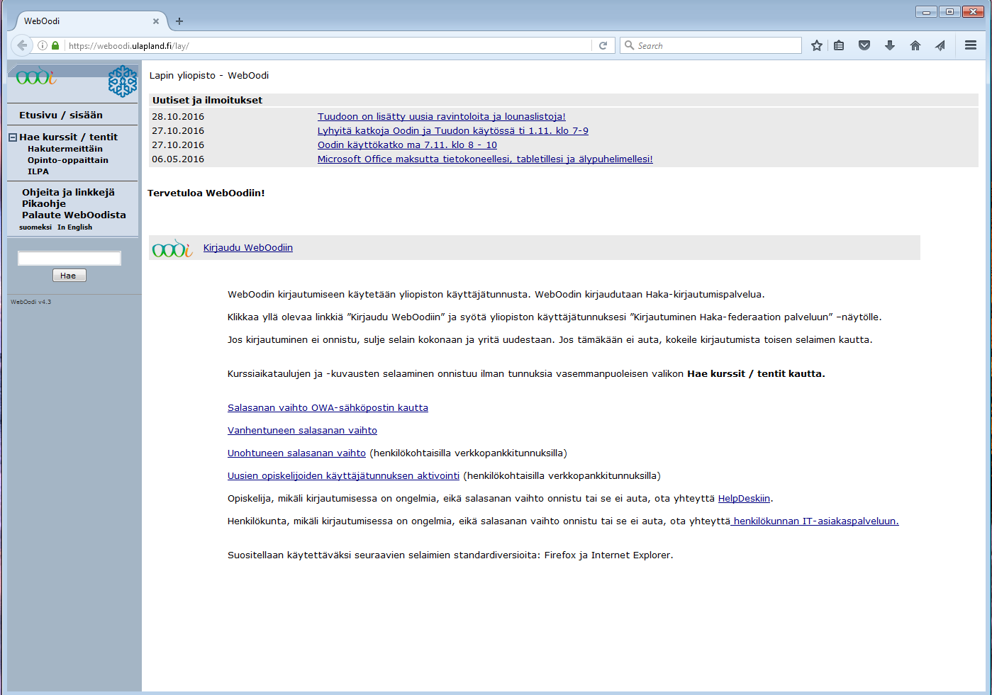Click the browser Search box

(710, 45)
